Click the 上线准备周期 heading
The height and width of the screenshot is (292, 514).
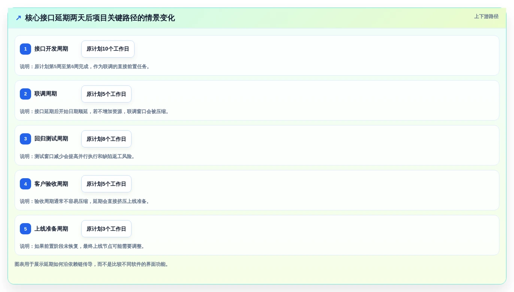[x=51, y=229]
